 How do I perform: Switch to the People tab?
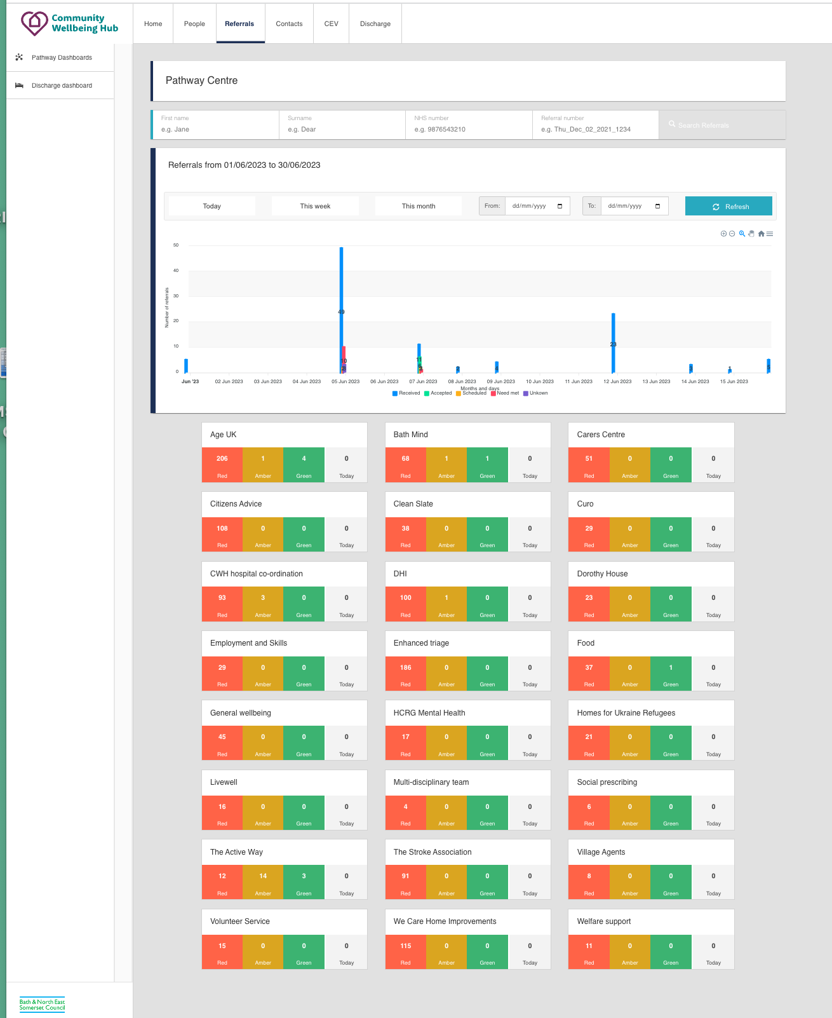click(x=194, y=24)
